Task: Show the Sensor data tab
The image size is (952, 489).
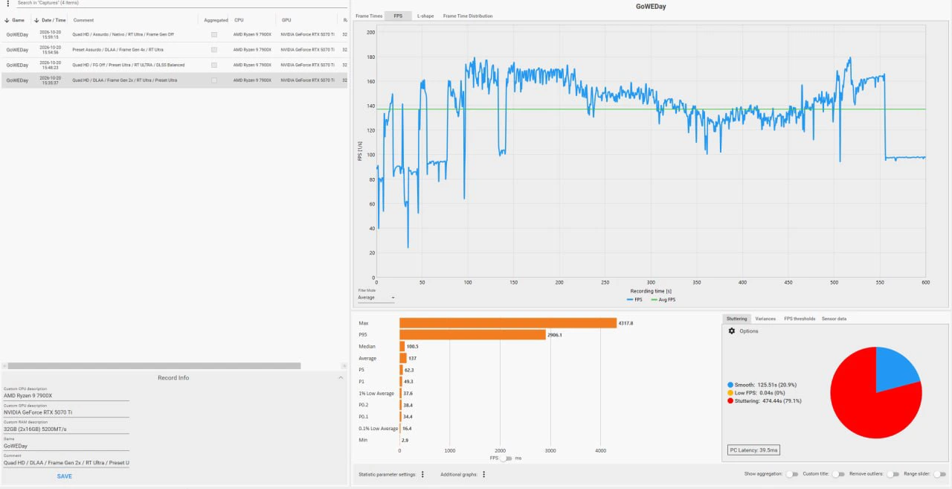Action: pos(834,319)
